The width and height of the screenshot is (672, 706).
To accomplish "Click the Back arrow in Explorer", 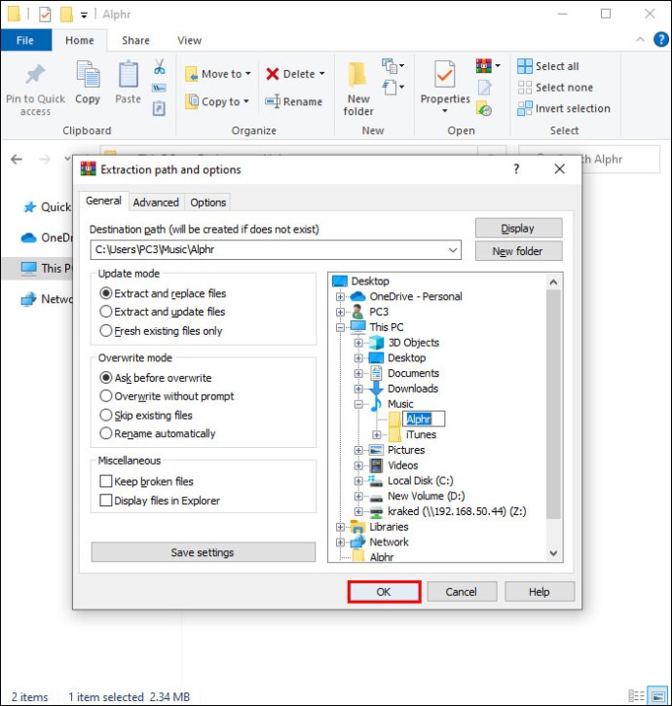I will (x=17, y=160).
